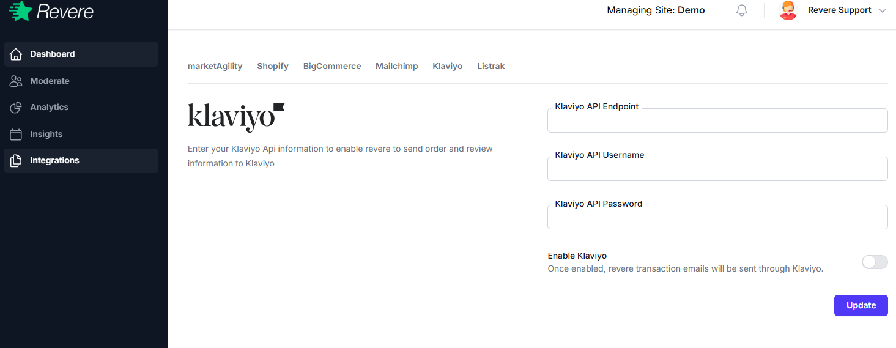
Task: Click the Managing Site: Demo text
Action: pos(656,10)
